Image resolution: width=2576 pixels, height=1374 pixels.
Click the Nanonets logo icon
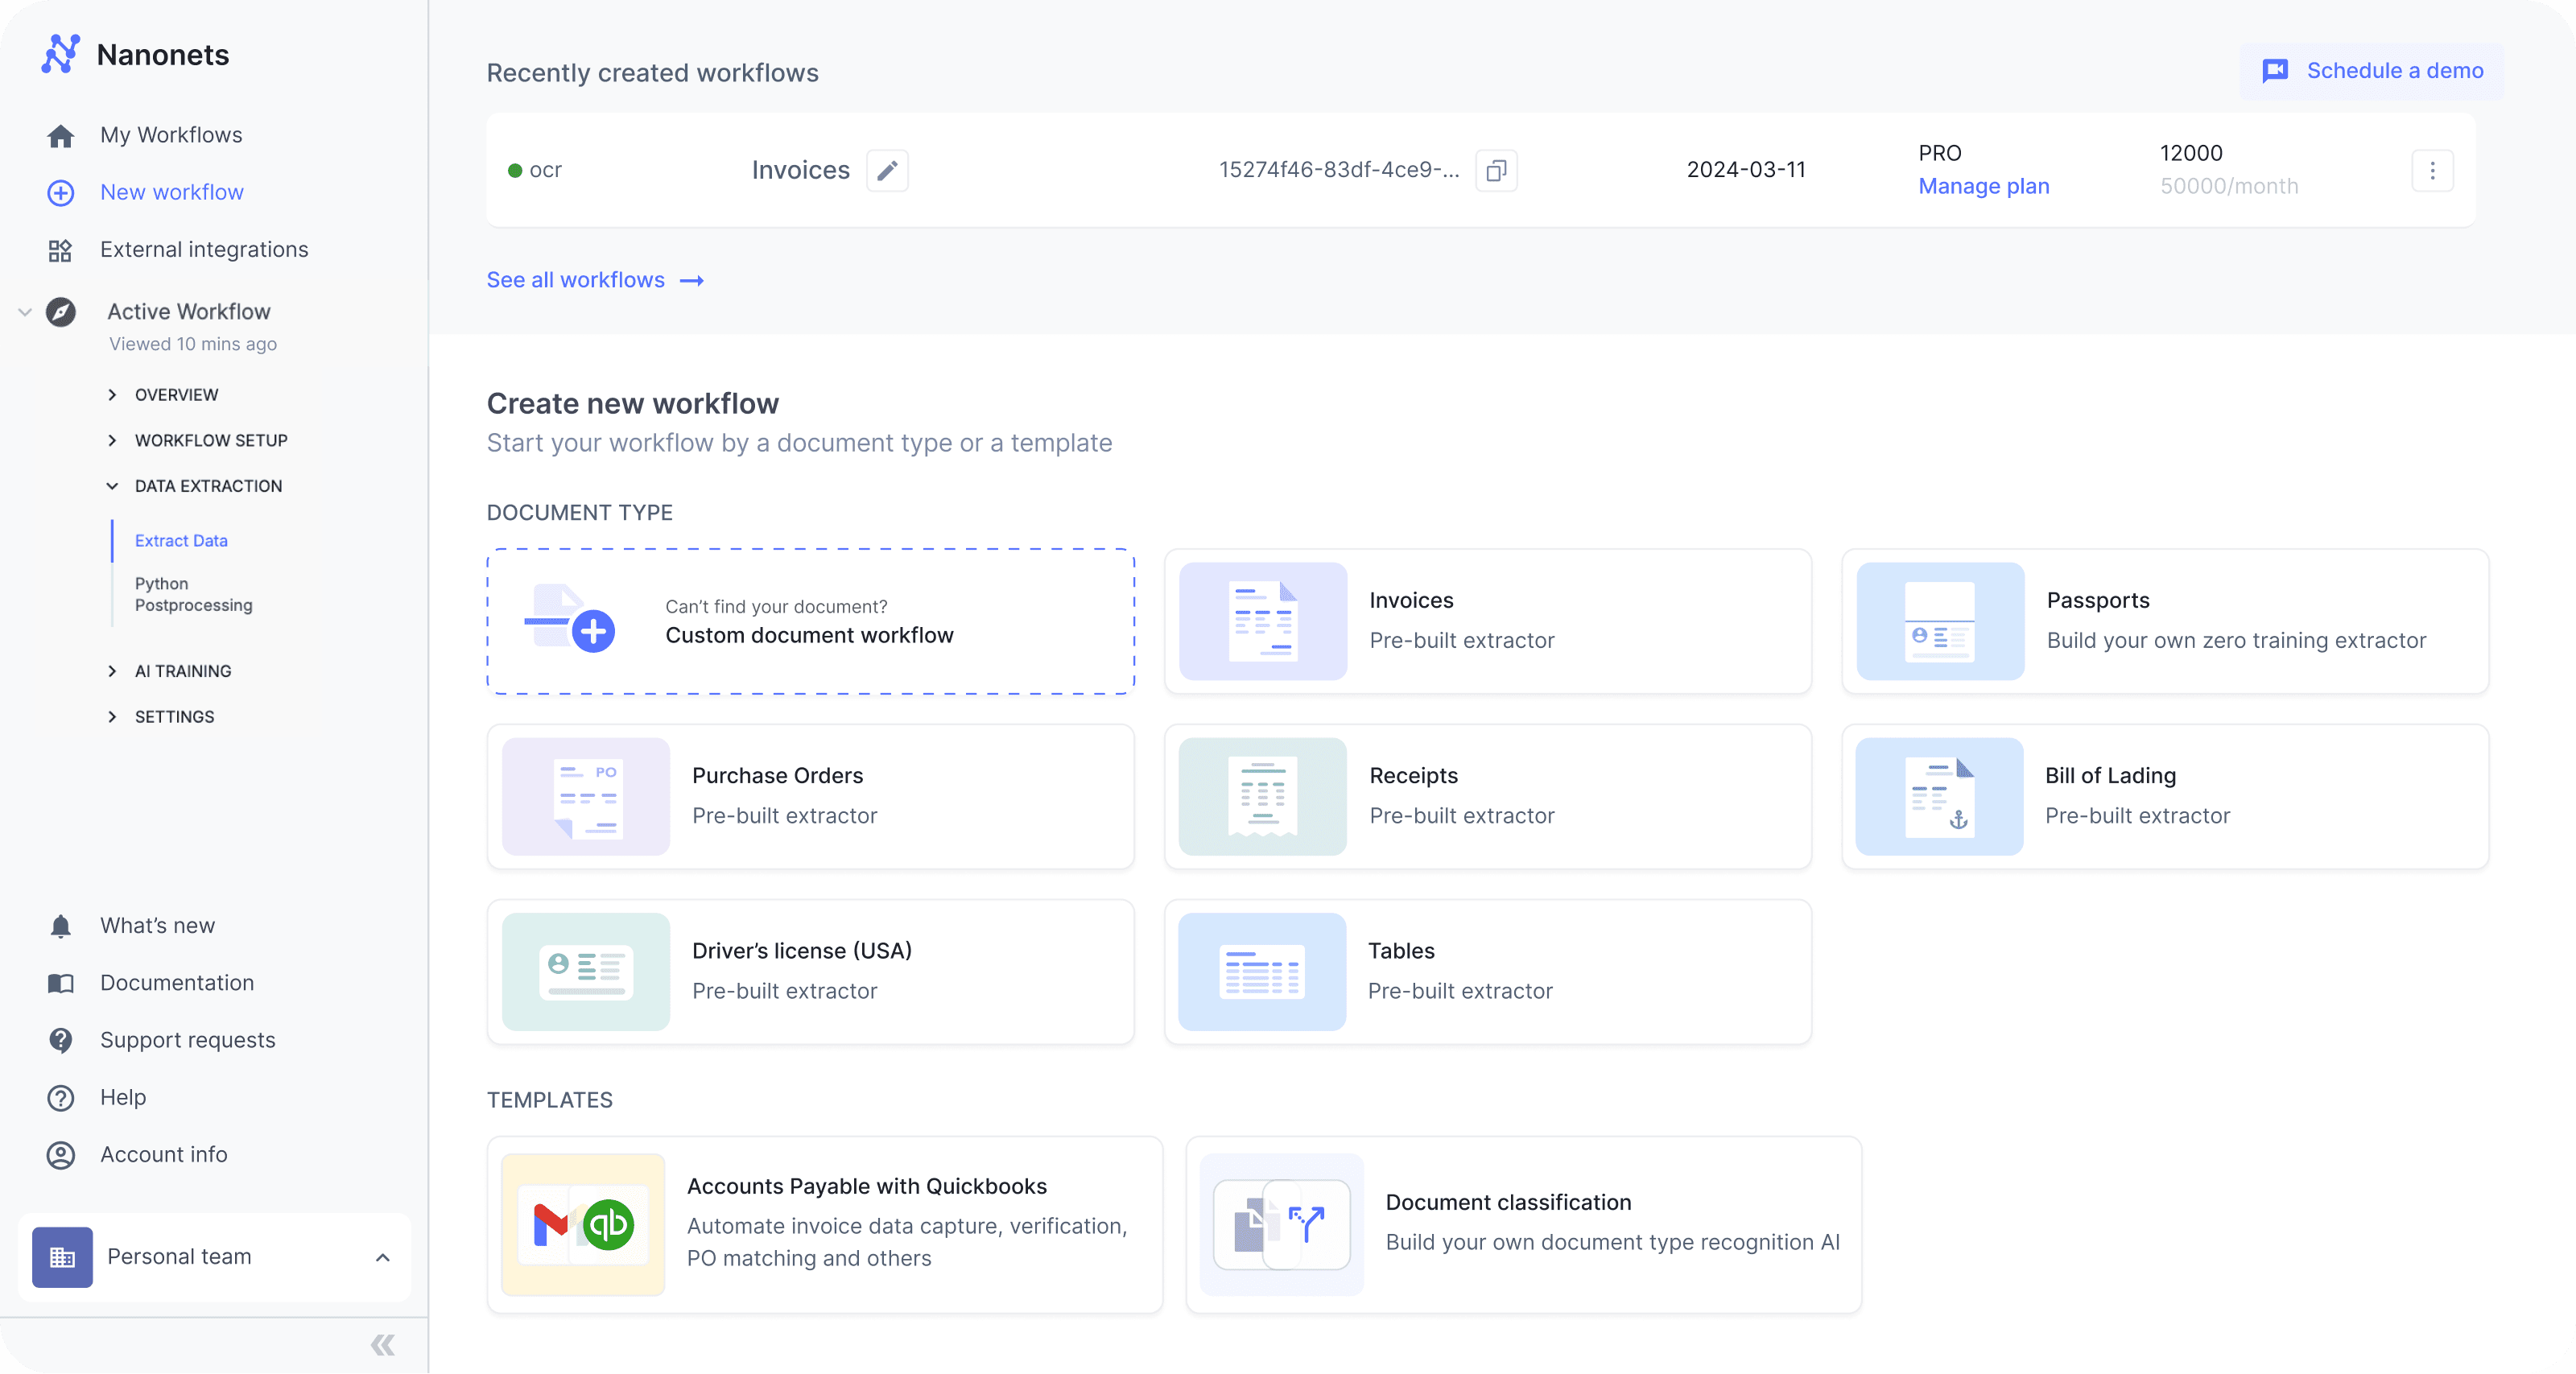(60, 54)
